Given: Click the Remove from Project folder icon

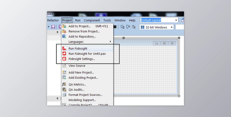Looking at the screenshot, I should (x=64, y=31).
